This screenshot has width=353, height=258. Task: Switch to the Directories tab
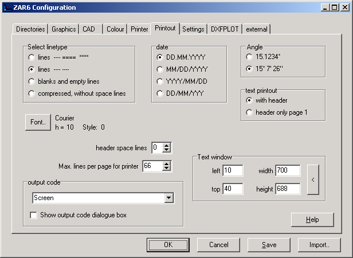tap(30, 29)
